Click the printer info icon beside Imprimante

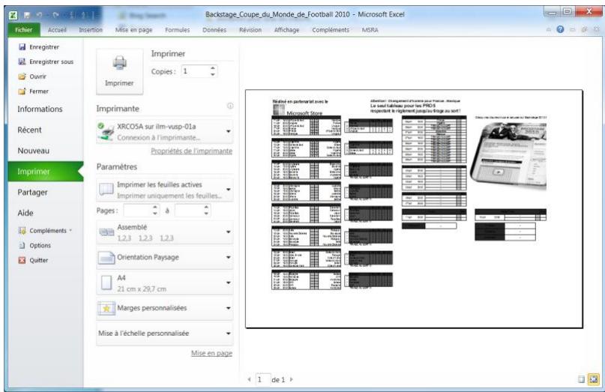pos(230,106)
